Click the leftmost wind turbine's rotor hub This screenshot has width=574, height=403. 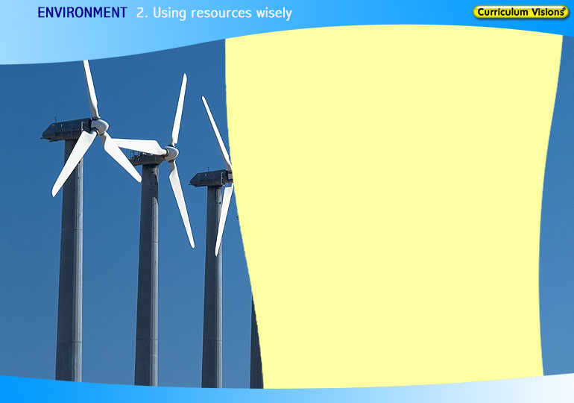click(100, 127)
